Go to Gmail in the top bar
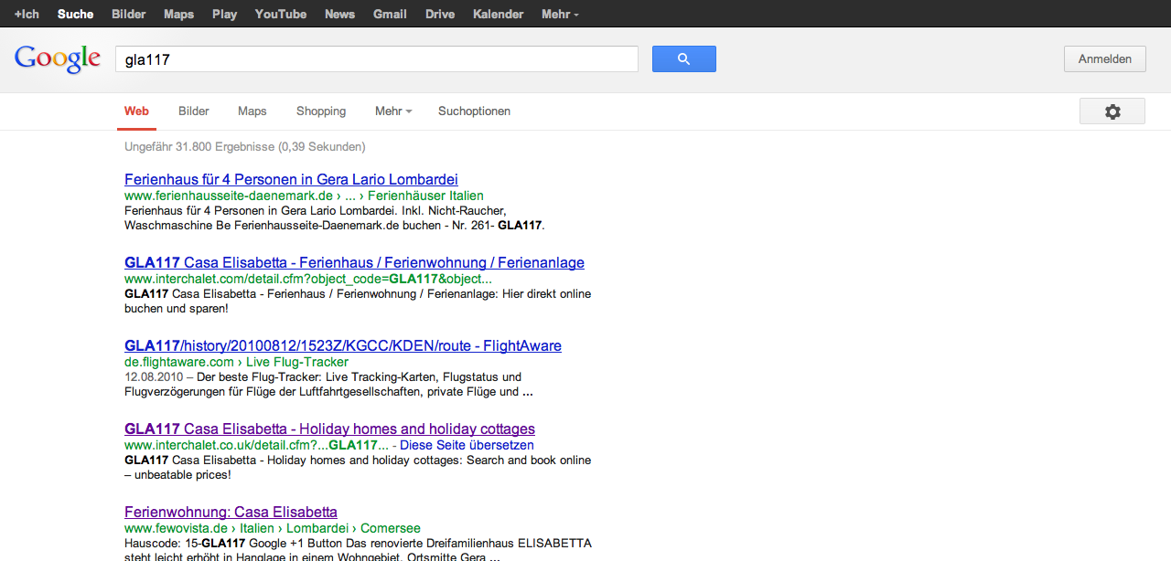The image size is (1171, 561). coord(390,14)
